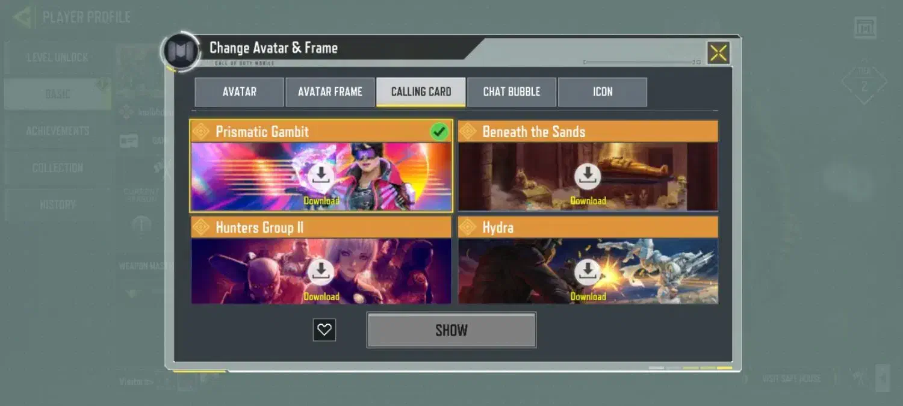Close the Change Avatar & Frame dialog
This screenshot has height=406, width=903.
718,53
